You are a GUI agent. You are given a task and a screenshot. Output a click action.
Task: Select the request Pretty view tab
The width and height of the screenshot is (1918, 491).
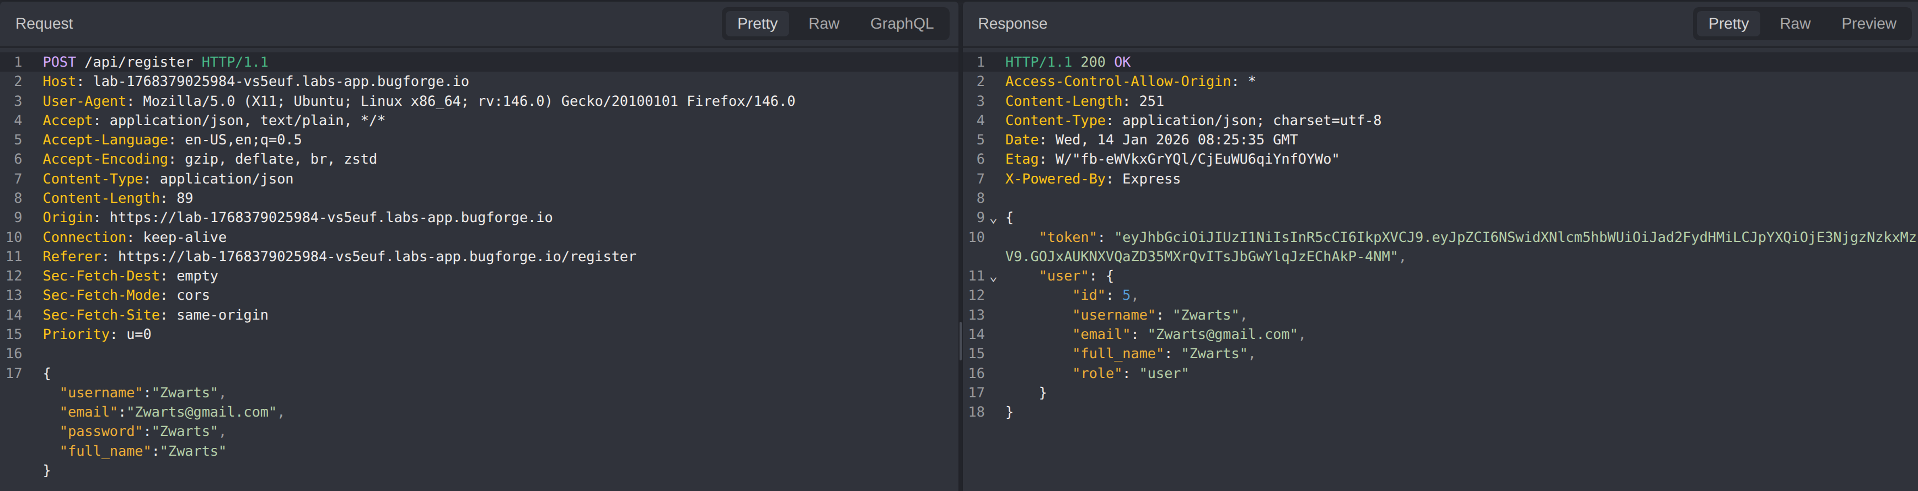(757, 24)
